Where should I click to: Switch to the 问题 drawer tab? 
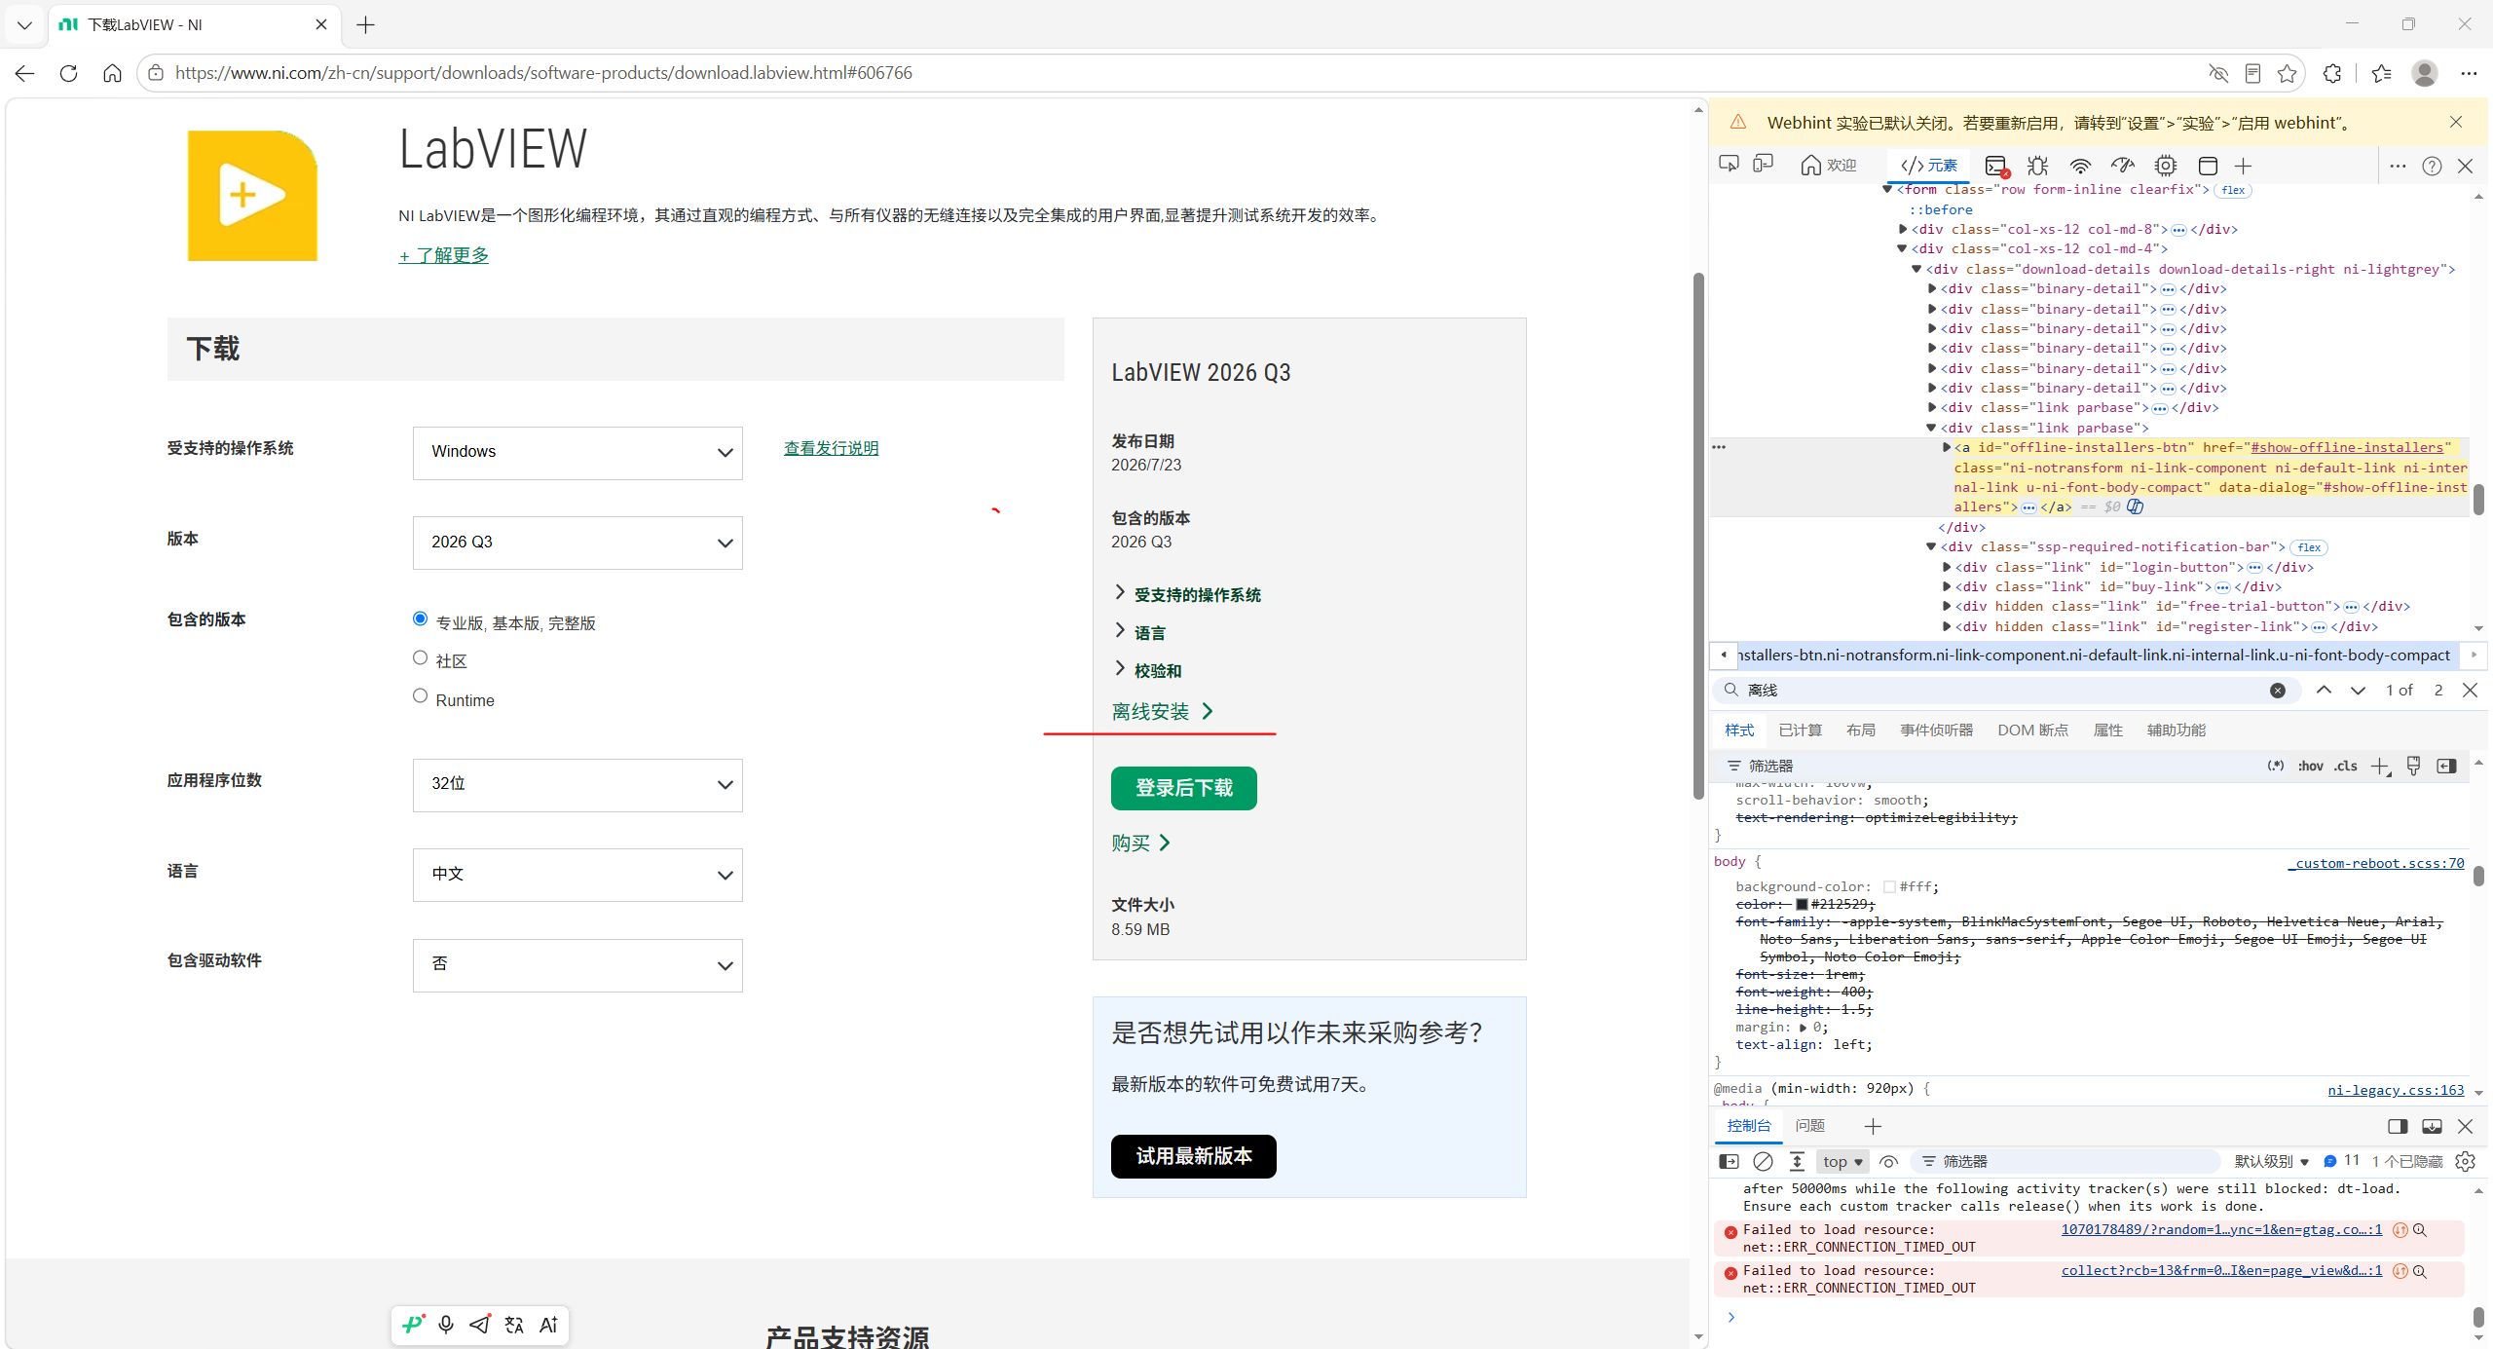click(1809, 1125)
